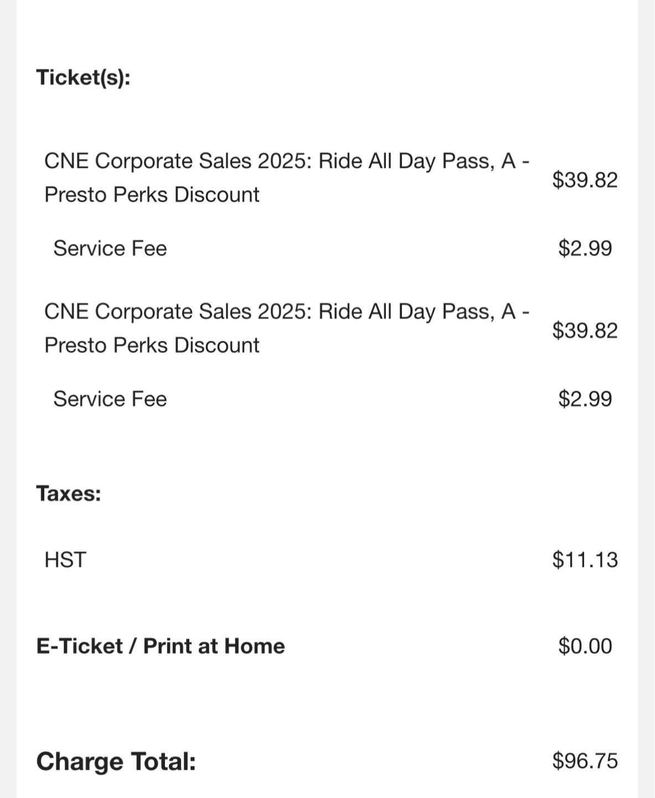Select the $0.00 delivery fee amount
The height and width of the screenshot is (798, 655).
point(585,646)
